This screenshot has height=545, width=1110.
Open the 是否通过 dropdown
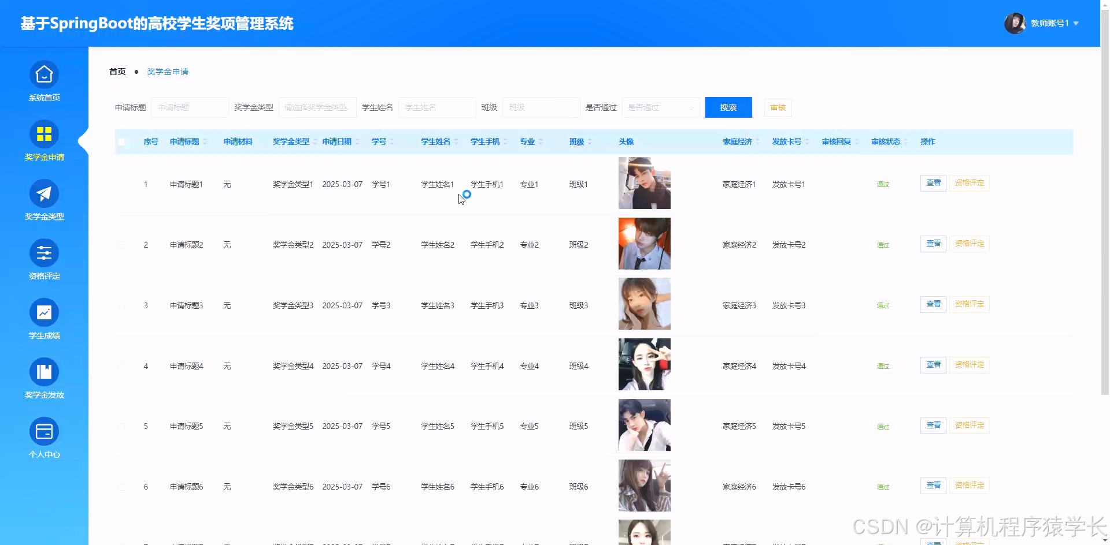coord(660,107)
